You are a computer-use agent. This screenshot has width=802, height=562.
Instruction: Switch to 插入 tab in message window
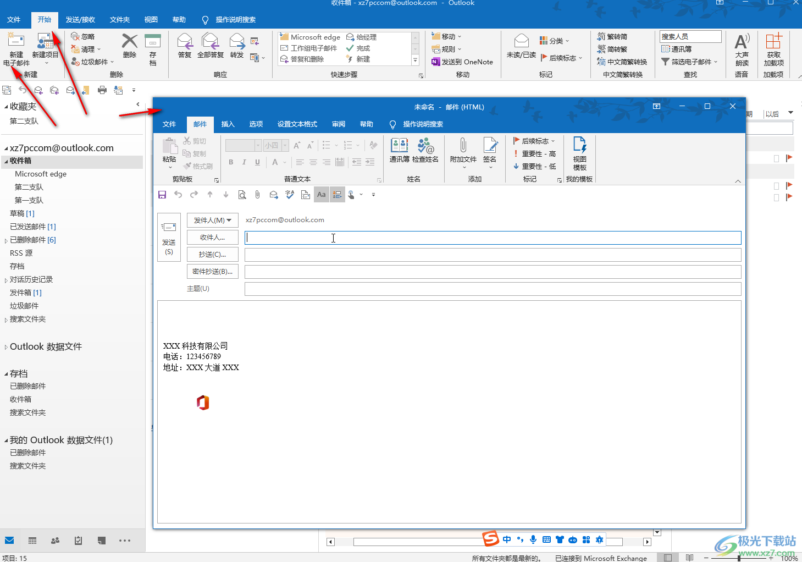pyautogui.click(x=228, y=124)
